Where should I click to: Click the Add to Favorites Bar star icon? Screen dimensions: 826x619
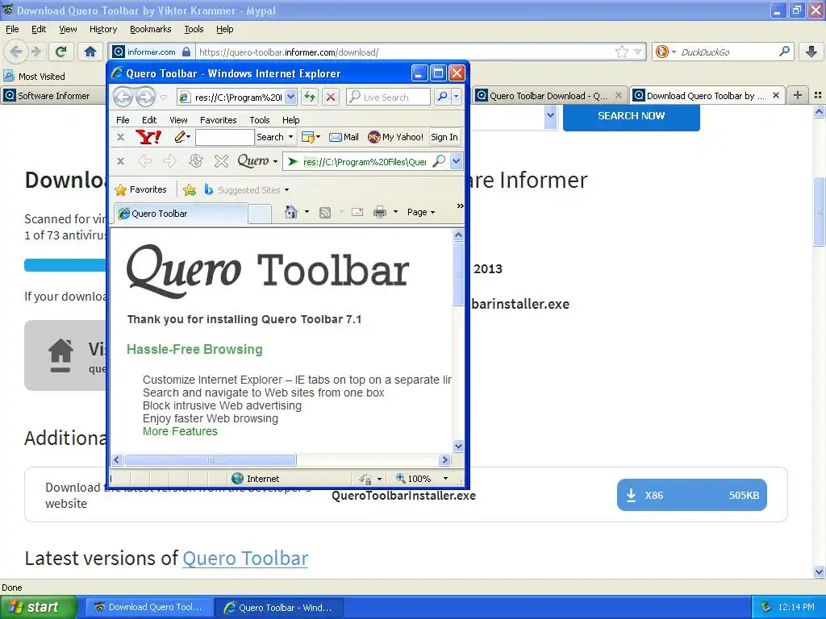190,190
